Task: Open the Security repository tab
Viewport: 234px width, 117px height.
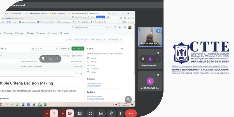Action: pos(41,33)
